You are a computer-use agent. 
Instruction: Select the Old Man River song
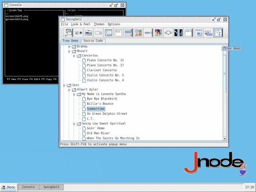tap(96, 133)
